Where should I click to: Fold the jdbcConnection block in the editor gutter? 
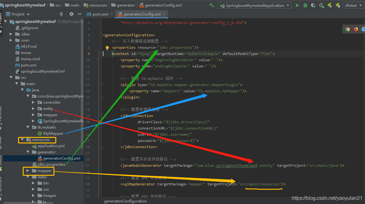click(100, 116)
